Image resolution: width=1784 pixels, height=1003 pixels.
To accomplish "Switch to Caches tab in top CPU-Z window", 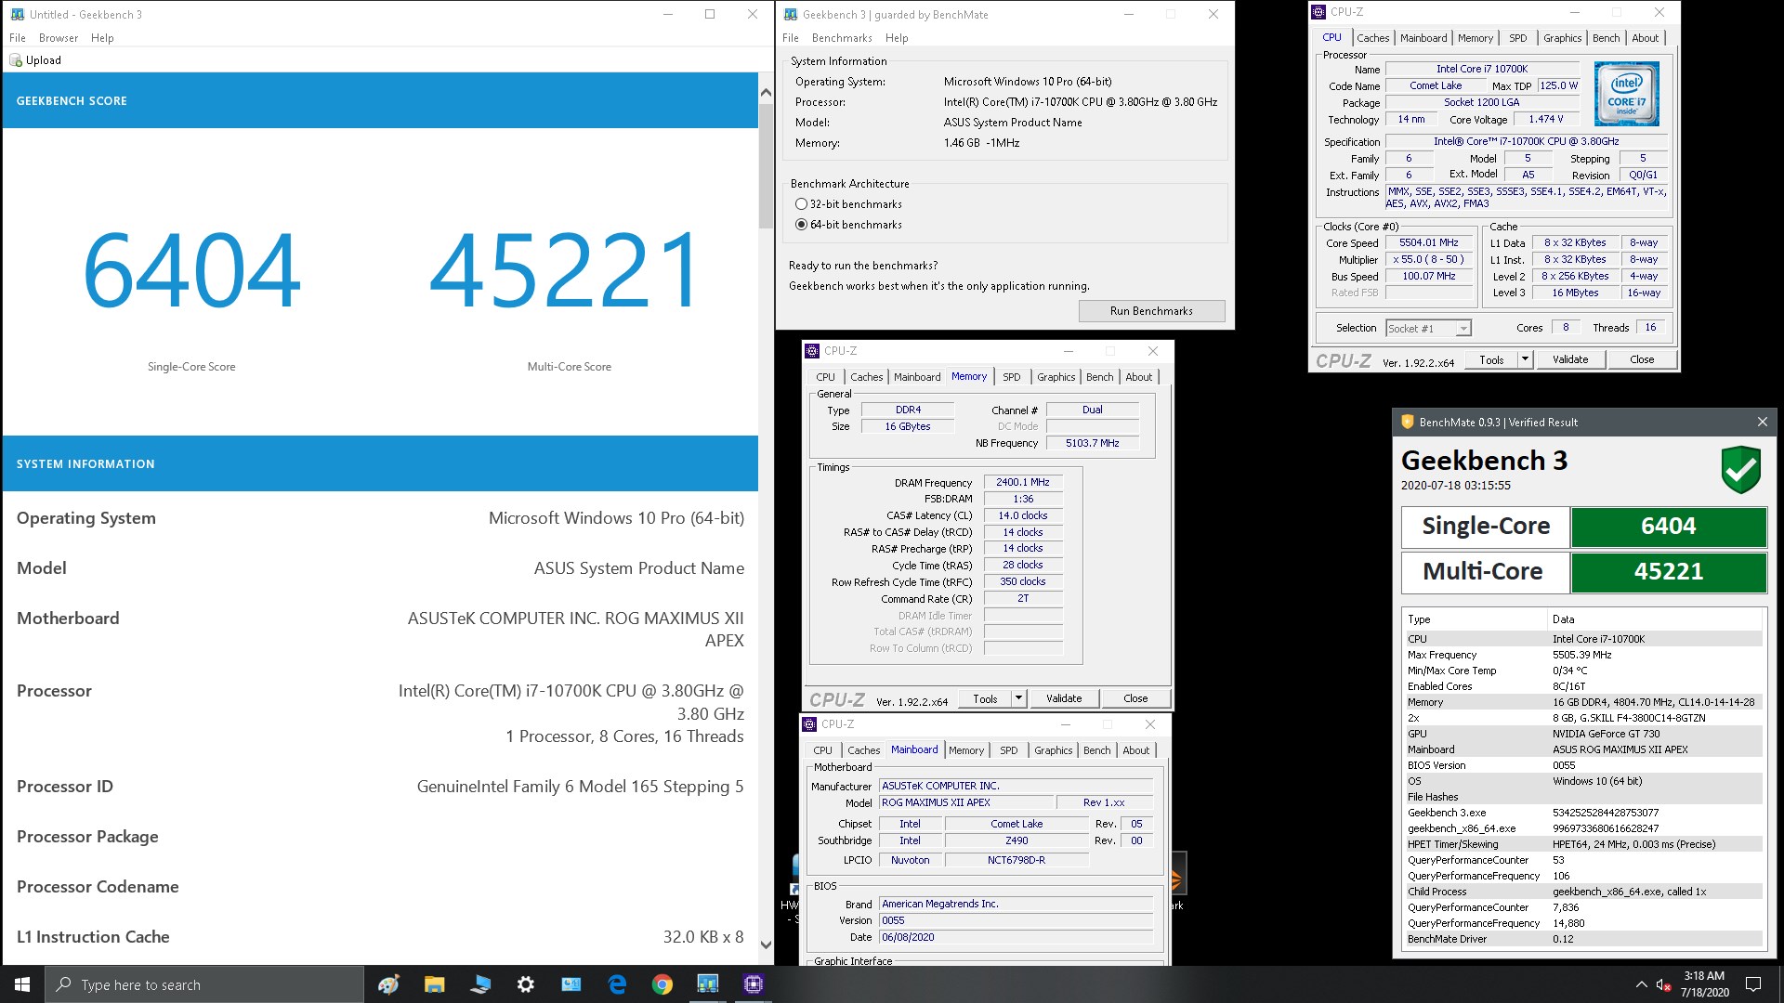I will point(1372,38).
